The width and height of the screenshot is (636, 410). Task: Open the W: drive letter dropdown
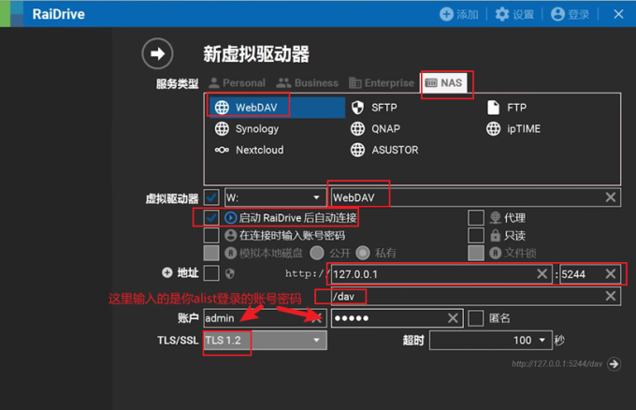click(275, 198)
